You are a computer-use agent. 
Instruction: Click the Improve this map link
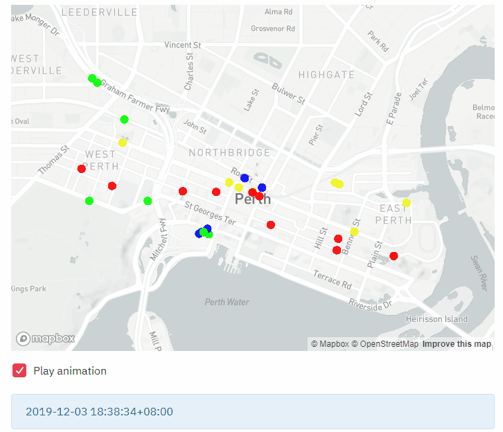coord(457,344)
